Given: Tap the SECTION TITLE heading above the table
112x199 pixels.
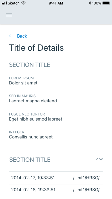Looking at the screenshot, I should (30, 160).
